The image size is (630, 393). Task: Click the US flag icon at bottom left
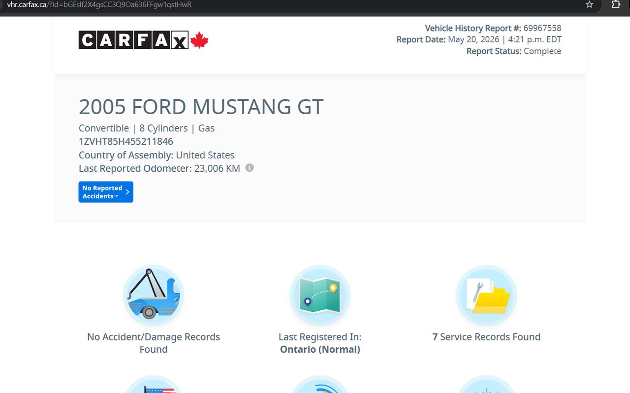pos(154,384)
